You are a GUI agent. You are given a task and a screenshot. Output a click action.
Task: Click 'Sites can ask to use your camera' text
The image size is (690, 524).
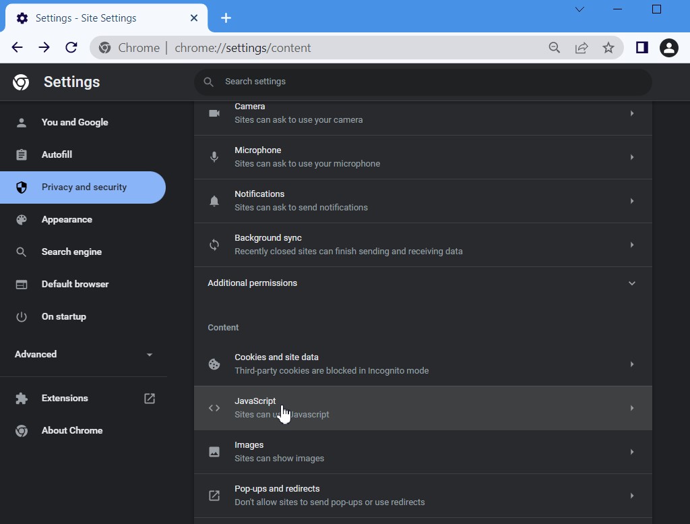point(299,120)
